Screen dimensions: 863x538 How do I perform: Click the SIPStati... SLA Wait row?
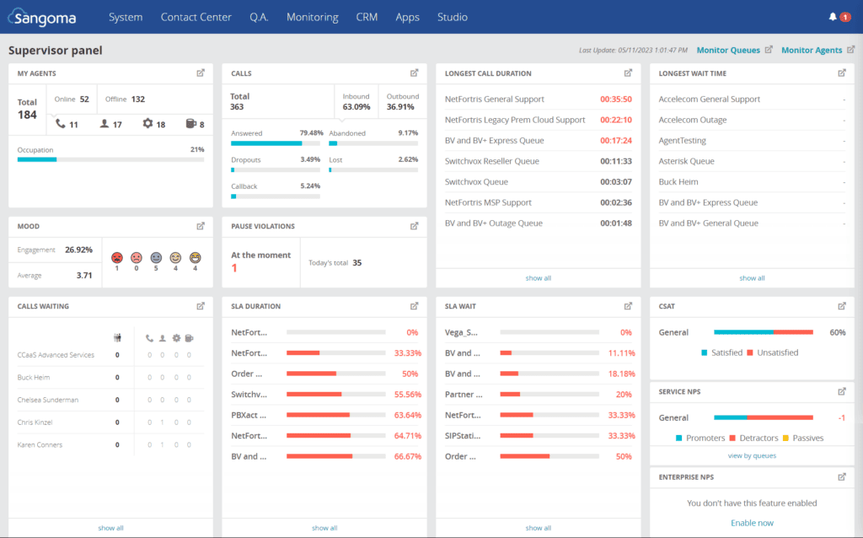point(539,436)
